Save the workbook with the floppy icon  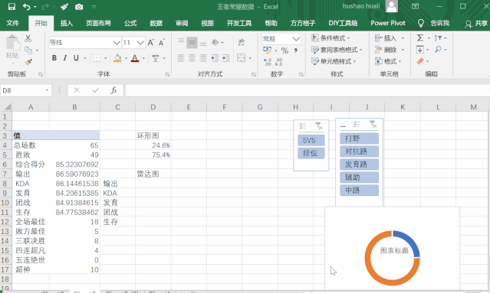(12, 6)
